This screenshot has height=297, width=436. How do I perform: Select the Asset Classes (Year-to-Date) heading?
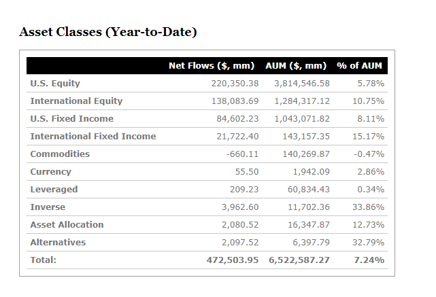coord(108,32)
